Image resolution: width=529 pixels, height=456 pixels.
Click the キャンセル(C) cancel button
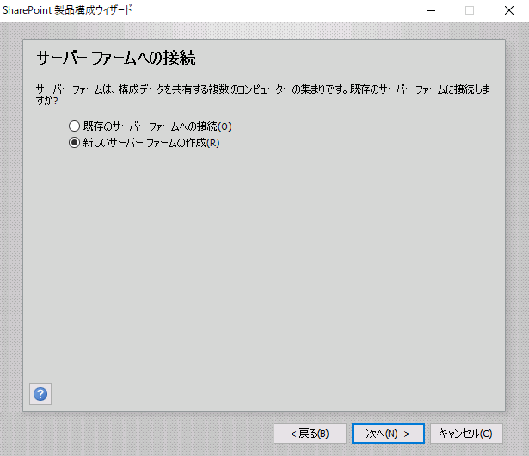coord(466,434)
